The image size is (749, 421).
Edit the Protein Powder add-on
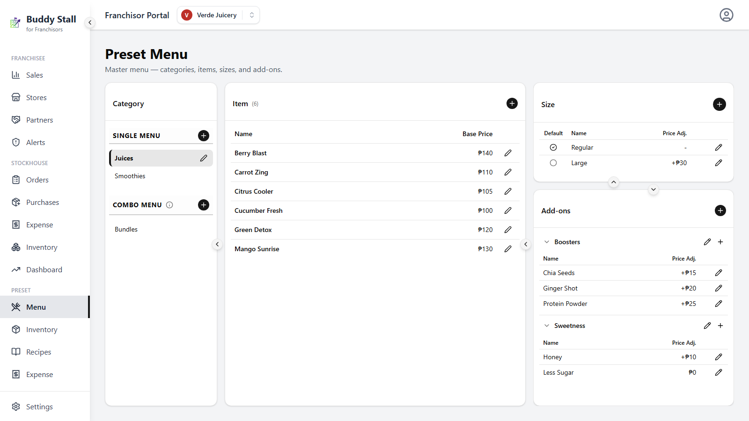coord(719,304)
